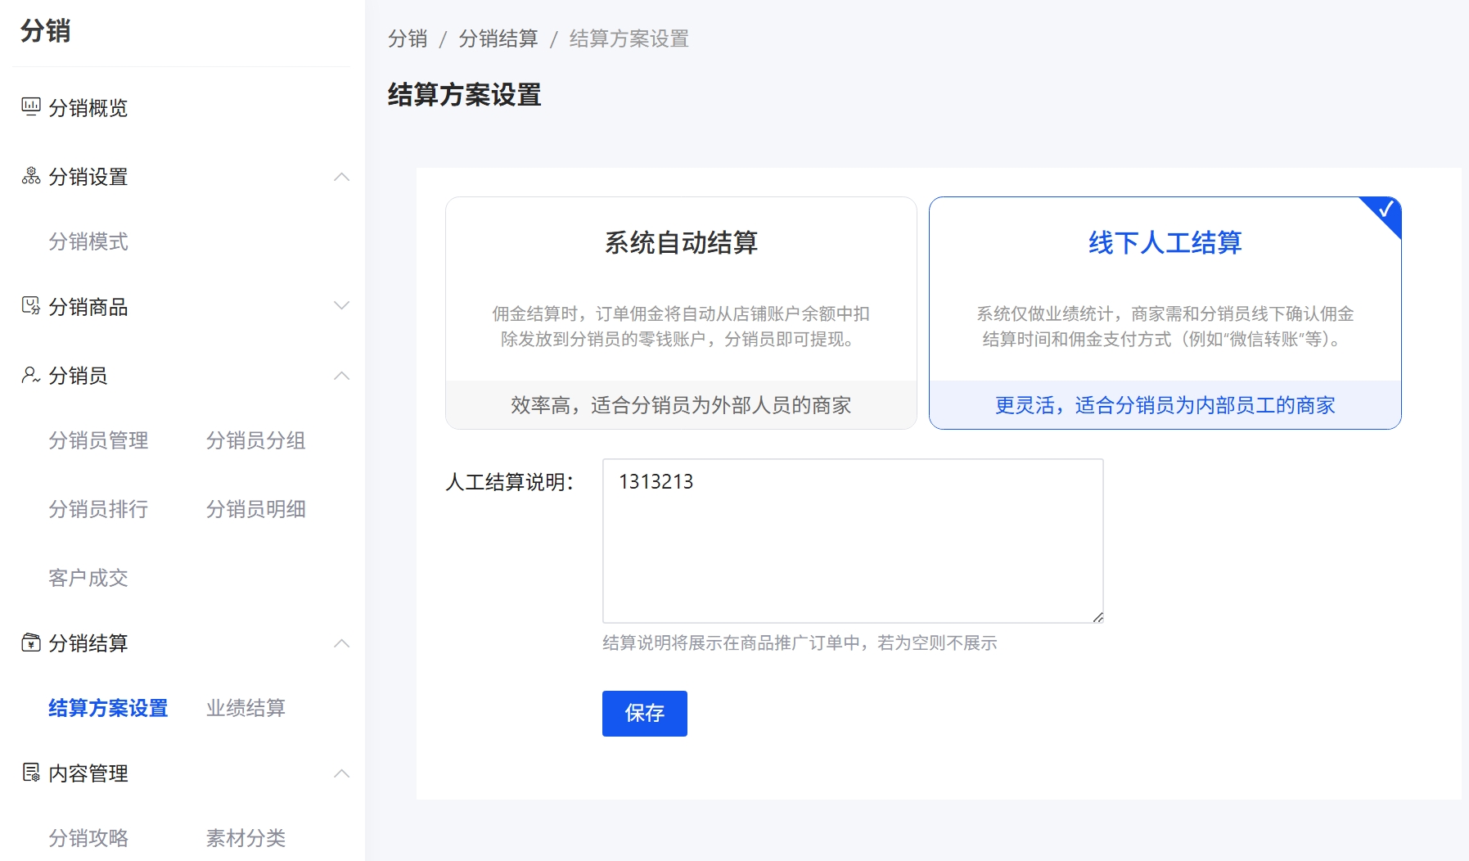Select the 系统自动结算 settlement option
1469x861 pixels.
pos(682,311)
